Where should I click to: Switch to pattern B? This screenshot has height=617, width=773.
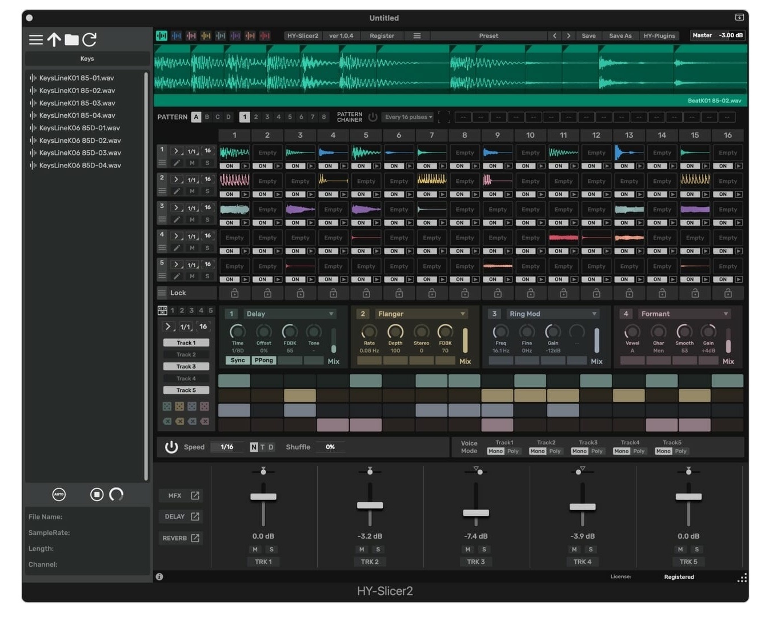(207, 117)
